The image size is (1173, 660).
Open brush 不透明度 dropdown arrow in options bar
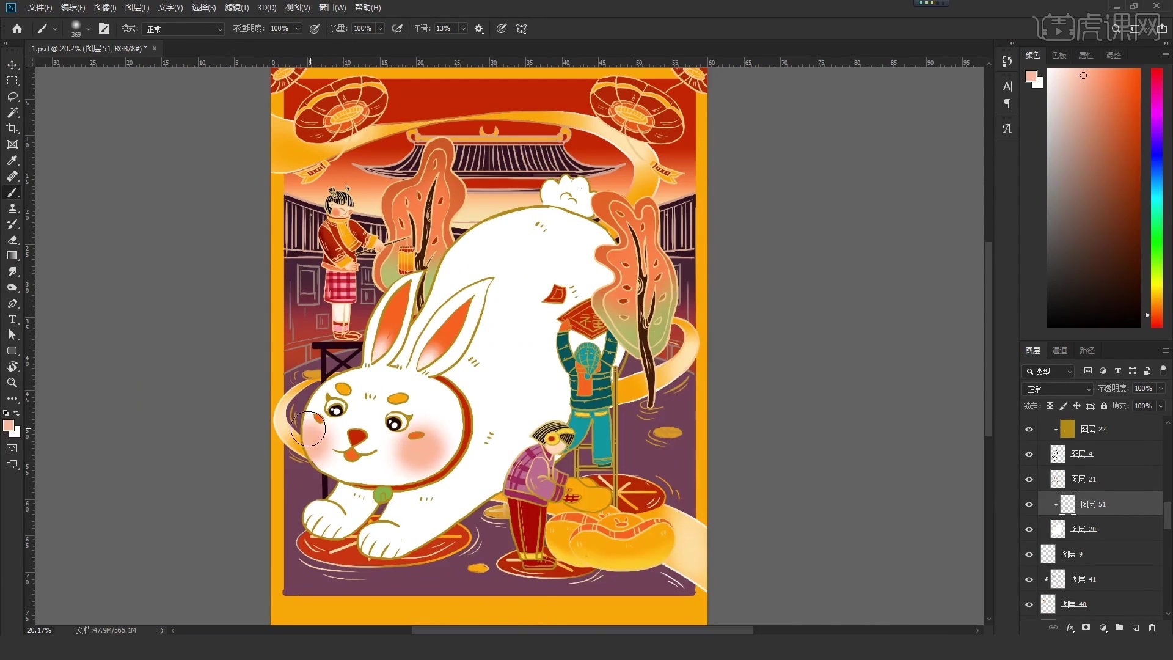tap(298, 29)
